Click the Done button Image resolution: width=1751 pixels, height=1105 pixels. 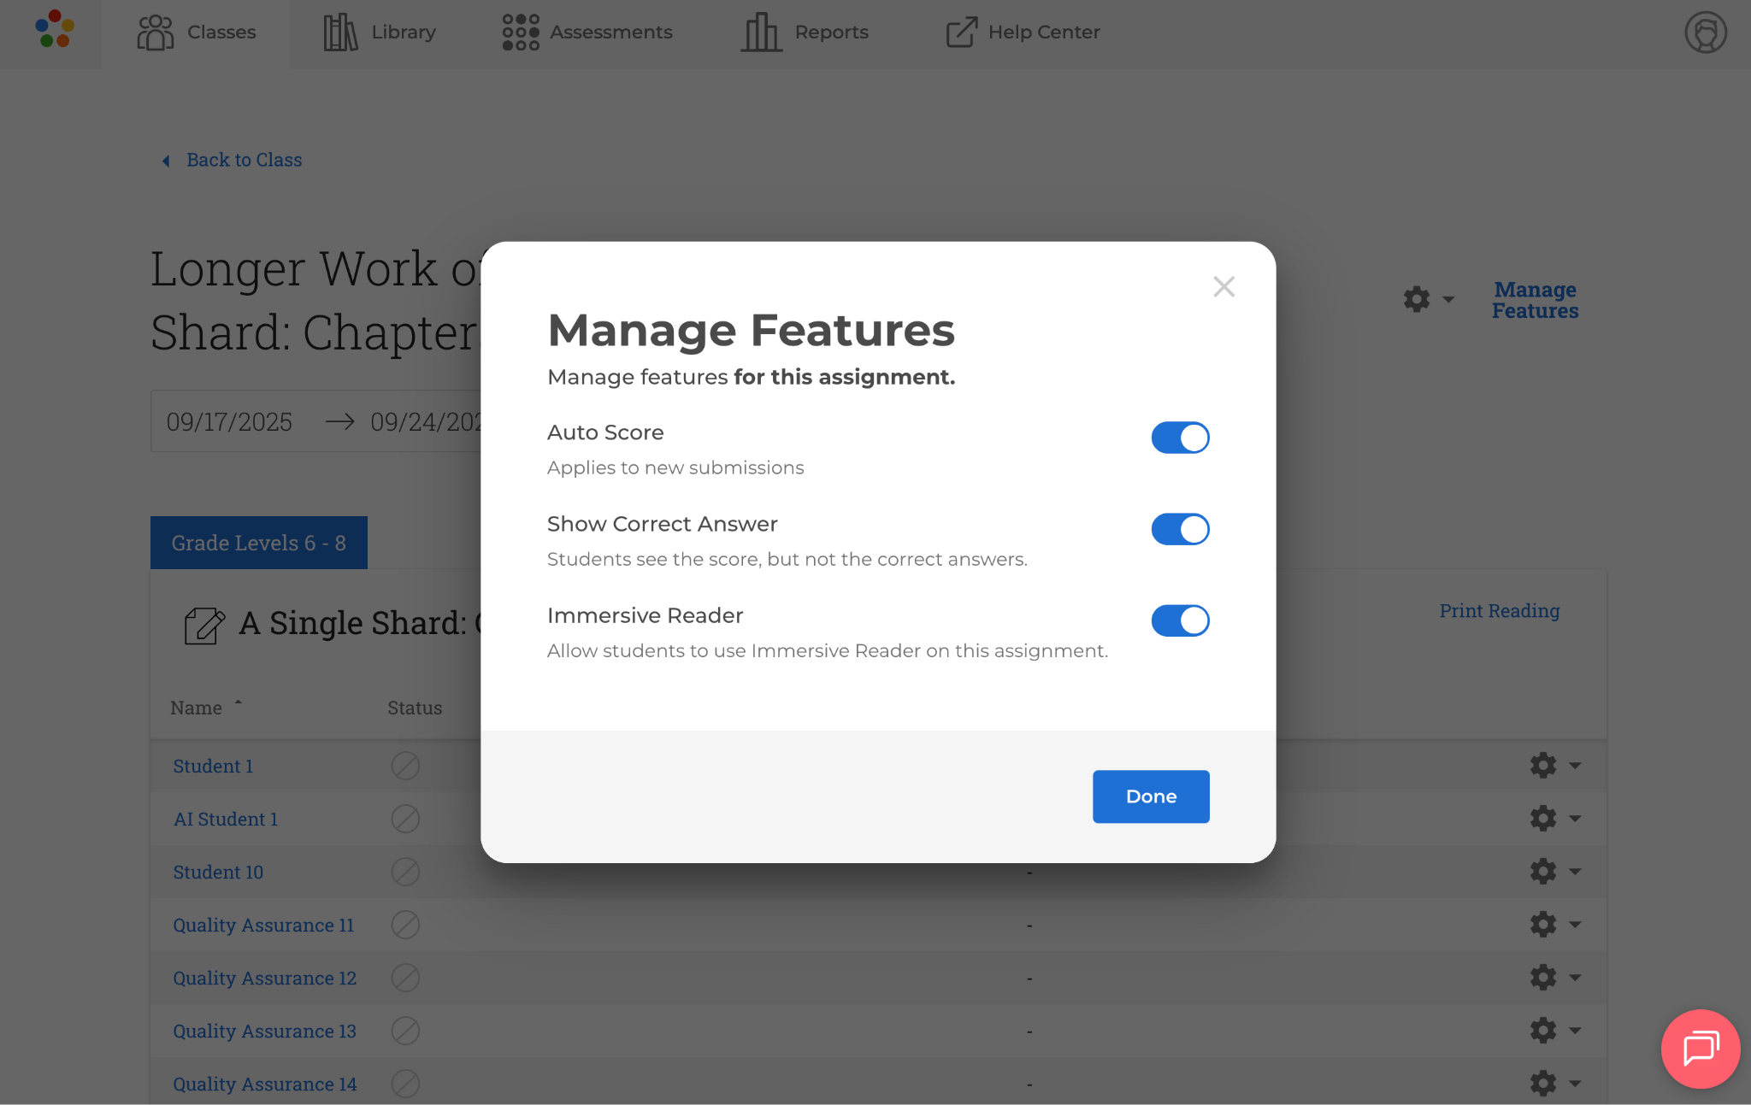click(1151, 796)
